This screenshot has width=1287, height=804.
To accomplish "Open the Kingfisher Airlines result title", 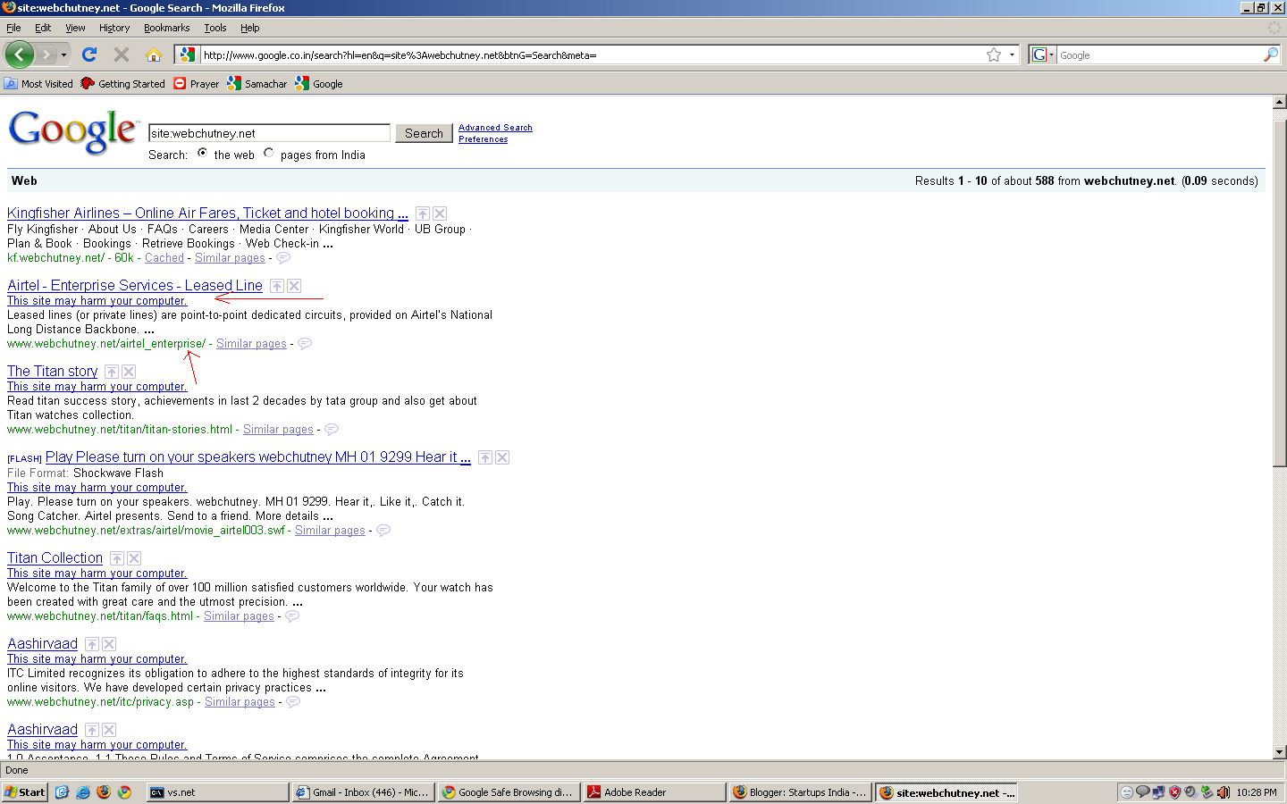I will tap(207, 214).
